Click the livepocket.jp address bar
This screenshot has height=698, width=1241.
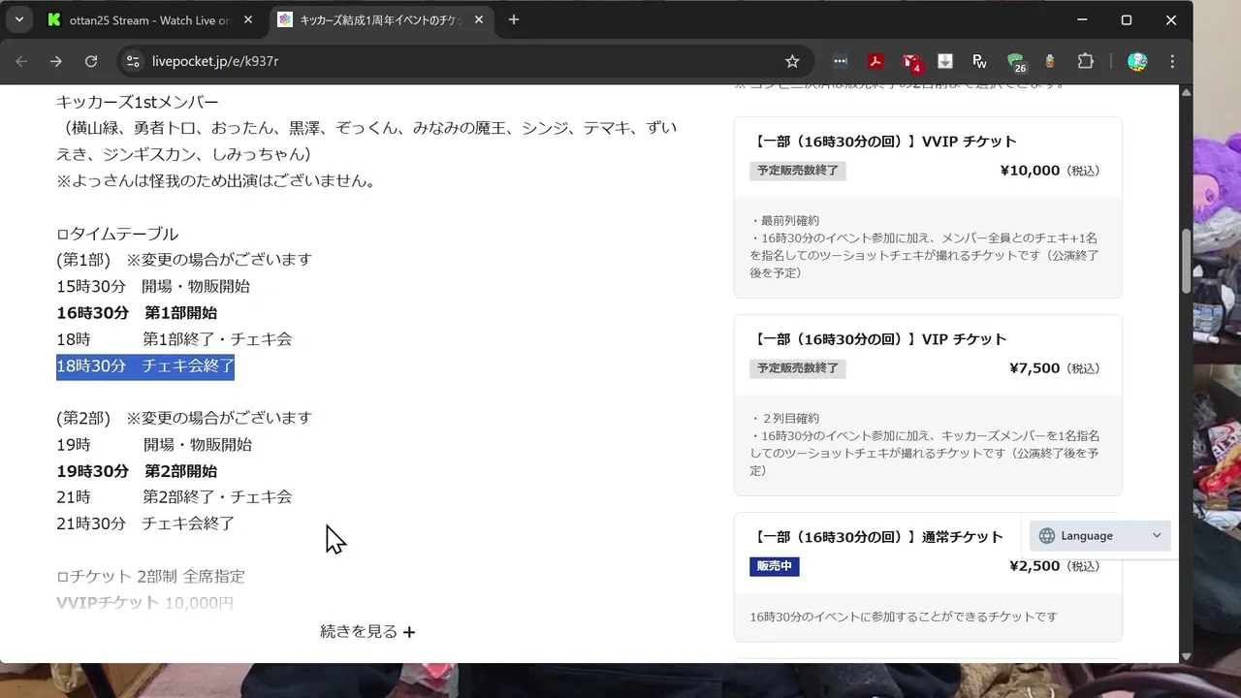point(465,61)
